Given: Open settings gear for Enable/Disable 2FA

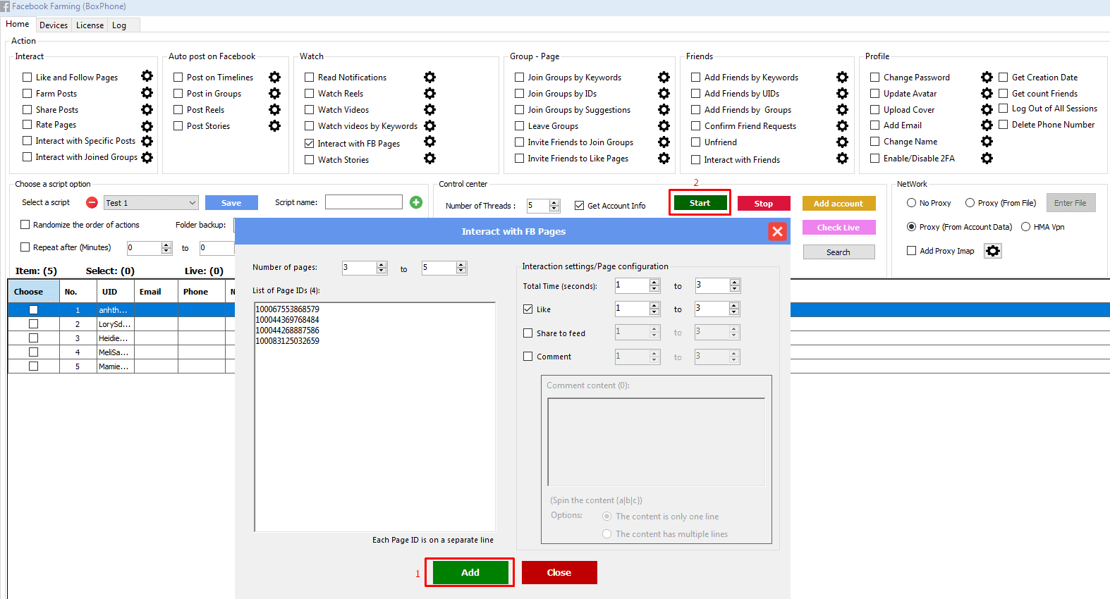Looking at the screenshot, I should pyautogui.click(x=987, y=158).
